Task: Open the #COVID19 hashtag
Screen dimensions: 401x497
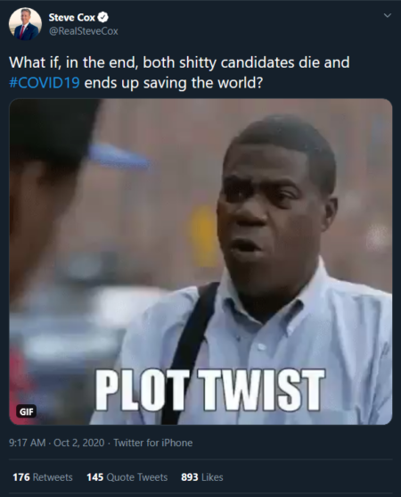Action: tap(45, 83)
